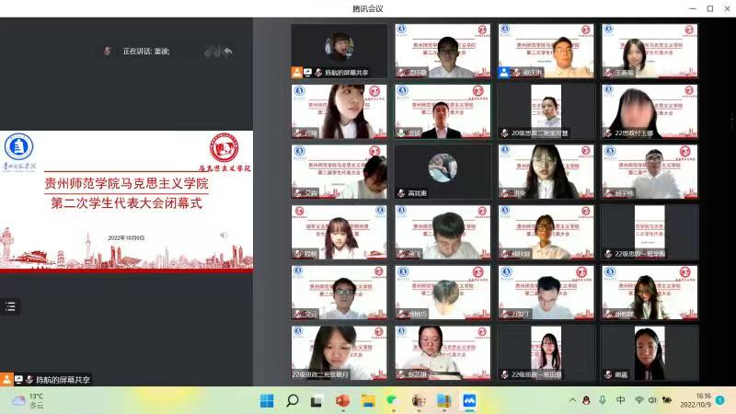Open Task View from the taskbar
736x414 pixels.
point(316,401)
